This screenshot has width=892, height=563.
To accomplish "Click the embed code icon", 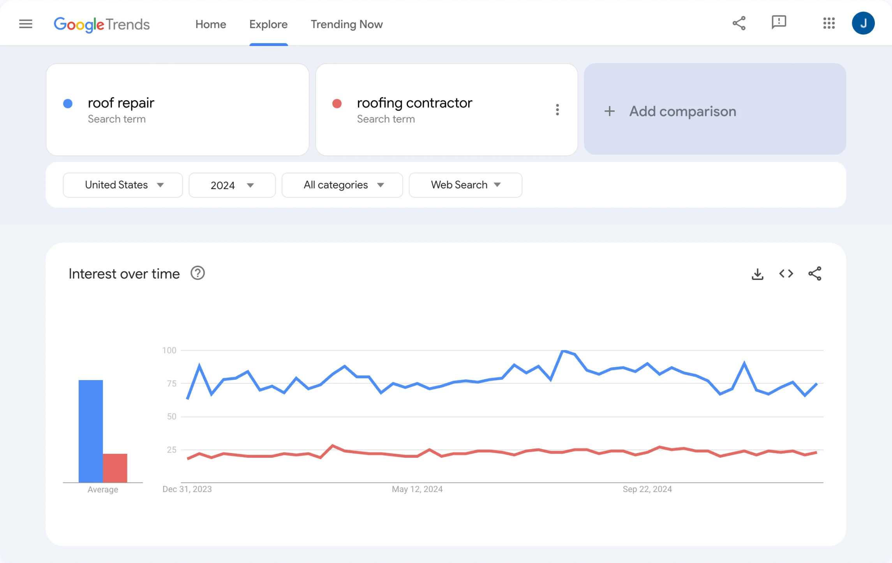I will pyautogui.click(x=786, y=274).
